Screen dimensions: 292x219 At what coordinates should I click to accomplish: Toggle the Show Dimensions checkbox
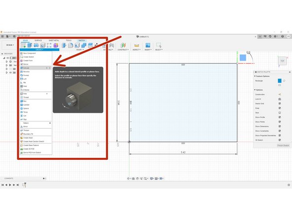tap(280, 126)
